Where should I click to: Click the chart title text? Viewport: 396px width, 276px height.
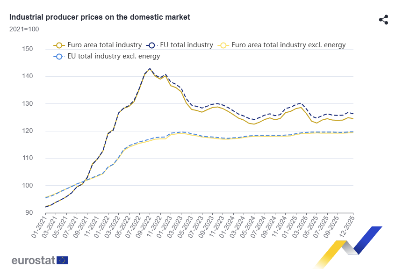point(100,17)
